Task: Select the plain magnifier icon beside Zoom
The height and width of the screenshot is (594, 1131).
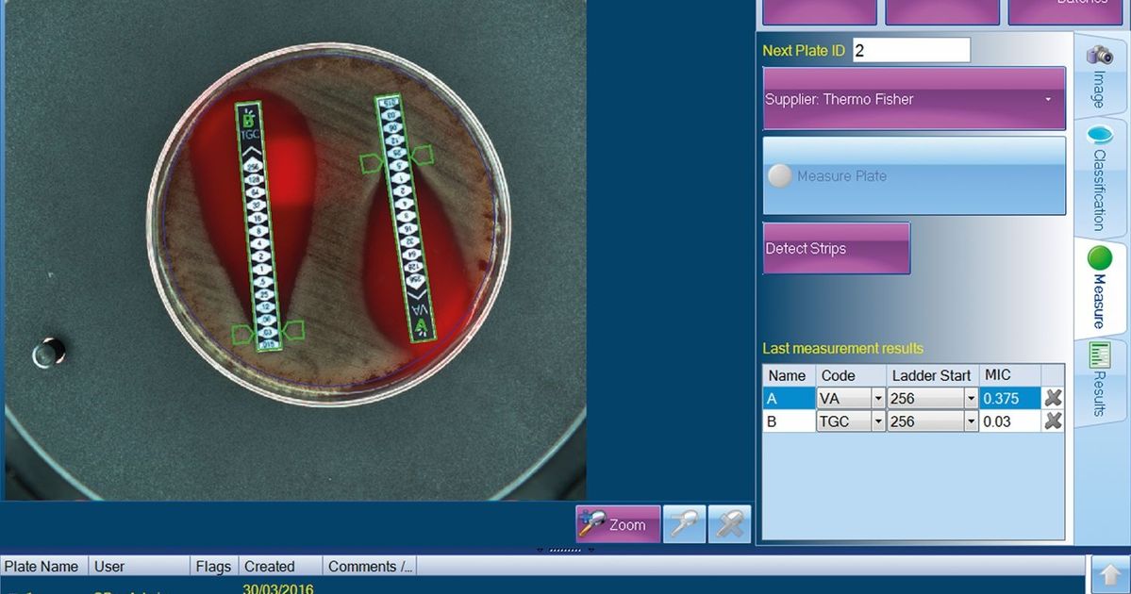Action: [x=684, y=524]
